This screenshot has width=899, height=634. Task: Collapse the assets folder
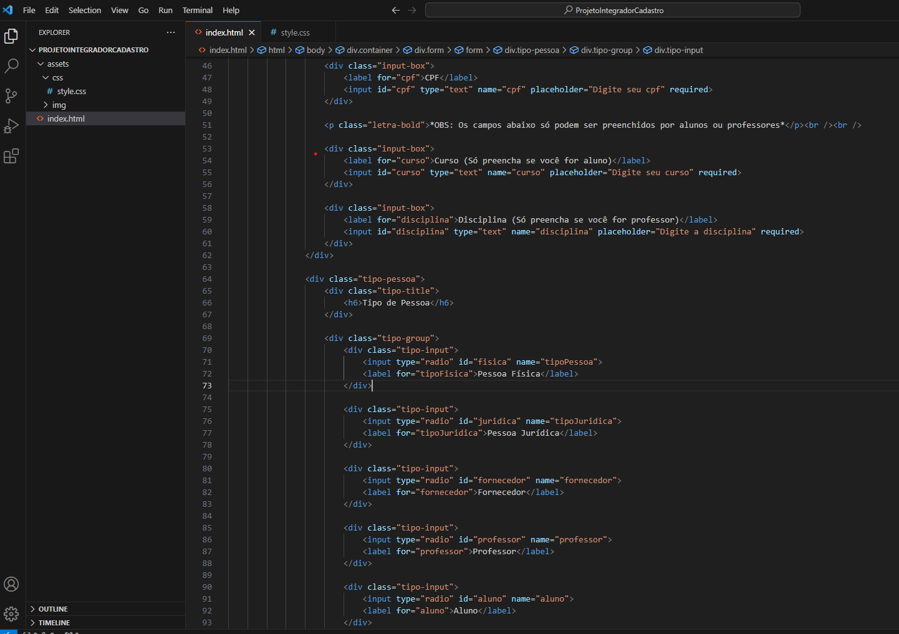coord(39,63)
